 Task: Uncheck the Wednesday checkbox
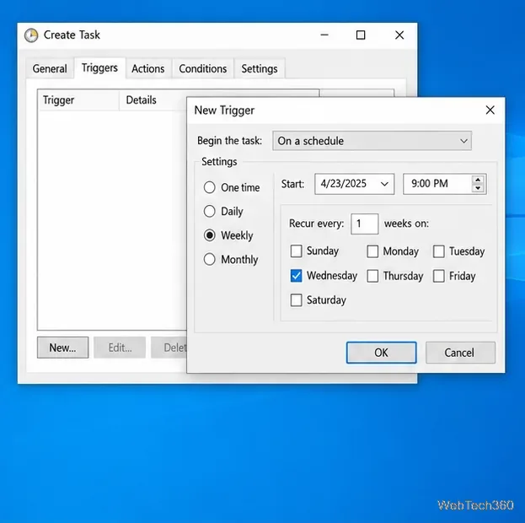click(x=297, y=276)
